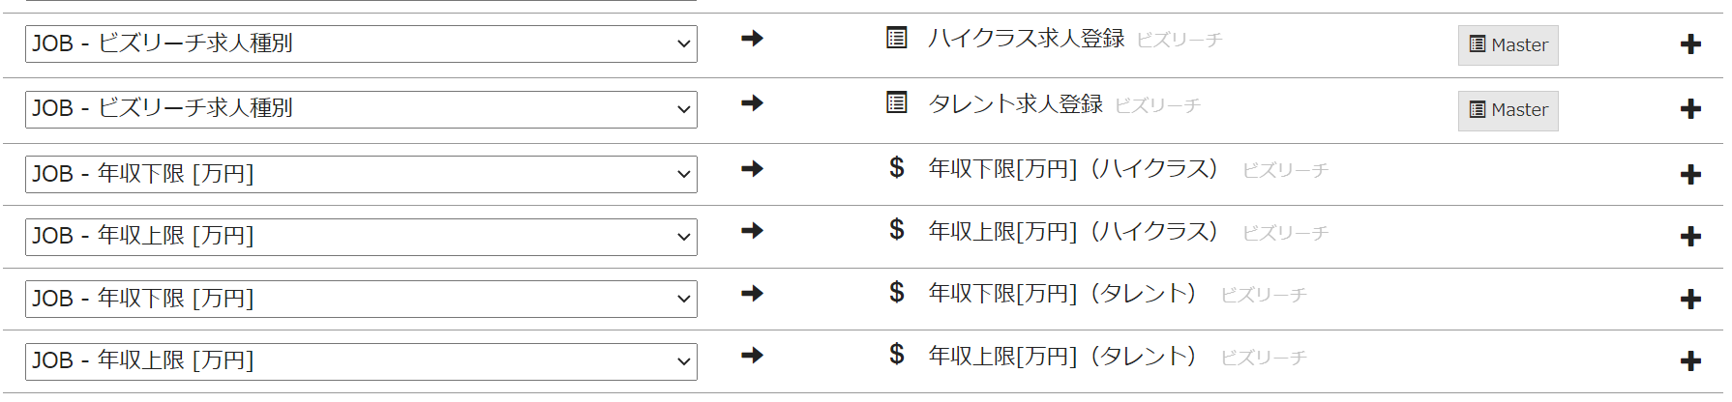Open dropdown mapped to 年収上限[万円]（タレント）
Viewport: 1732px width, 402px height.
361,361
